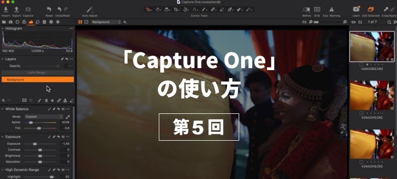Open White Balance Mode Custom dropdown
This screenshot has width=397, height=179.
pos(44,117)
